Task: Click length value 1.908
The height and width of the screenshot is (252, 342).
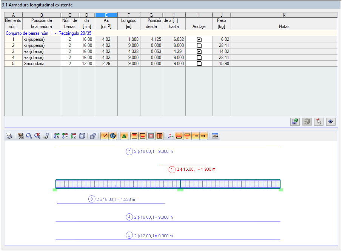Action: [x=129, y=39]
